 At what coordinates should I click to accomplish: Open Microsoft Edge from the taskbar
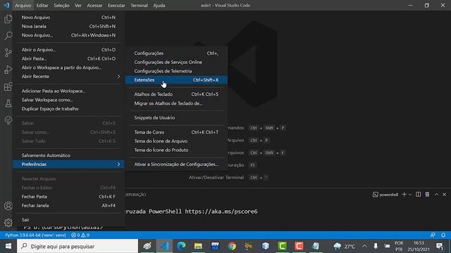(181, 246)
